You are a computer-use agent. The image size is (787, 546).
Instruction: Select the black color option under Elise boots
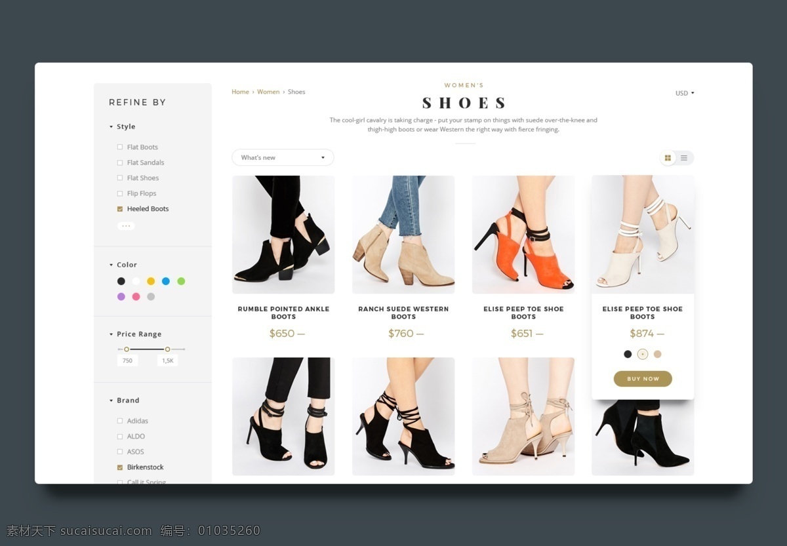click(628, 354)
